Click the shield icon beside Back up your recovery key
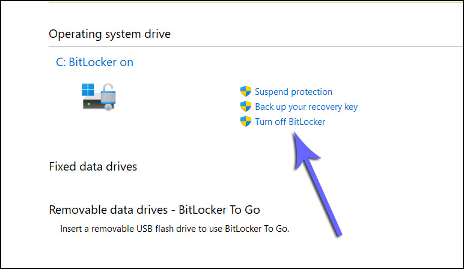This screenshot has width=464, height=269. pos(245,106)
